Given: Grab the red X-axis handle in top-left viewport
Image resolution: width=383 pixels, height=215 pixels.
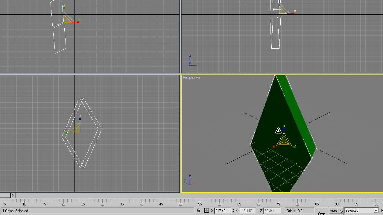Looking at the screenshot, I should pos(78,22).
